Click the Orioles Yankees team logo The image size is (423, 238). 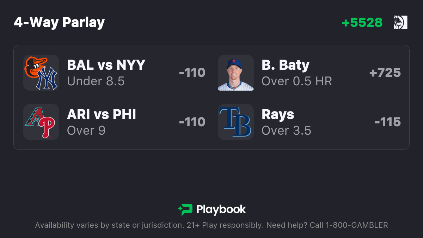(41, 73)
